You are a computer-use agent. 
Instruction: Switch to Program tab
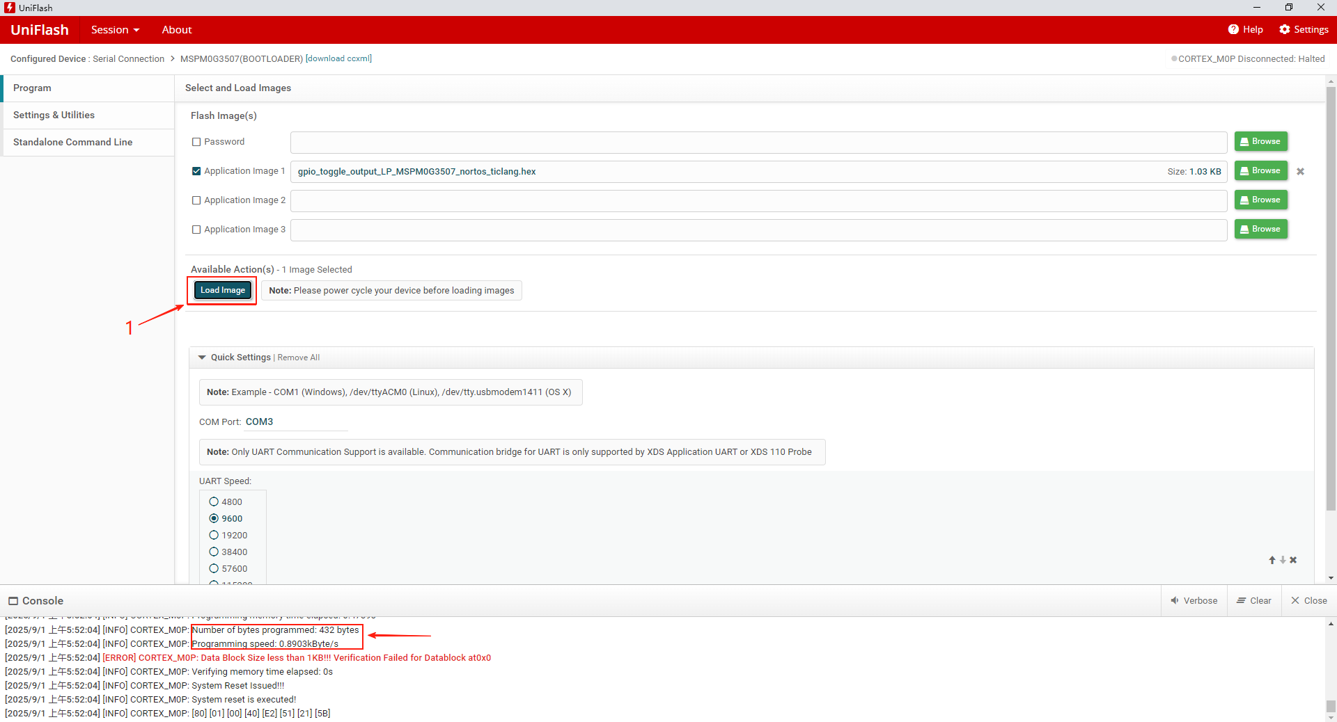pos(88,88)
